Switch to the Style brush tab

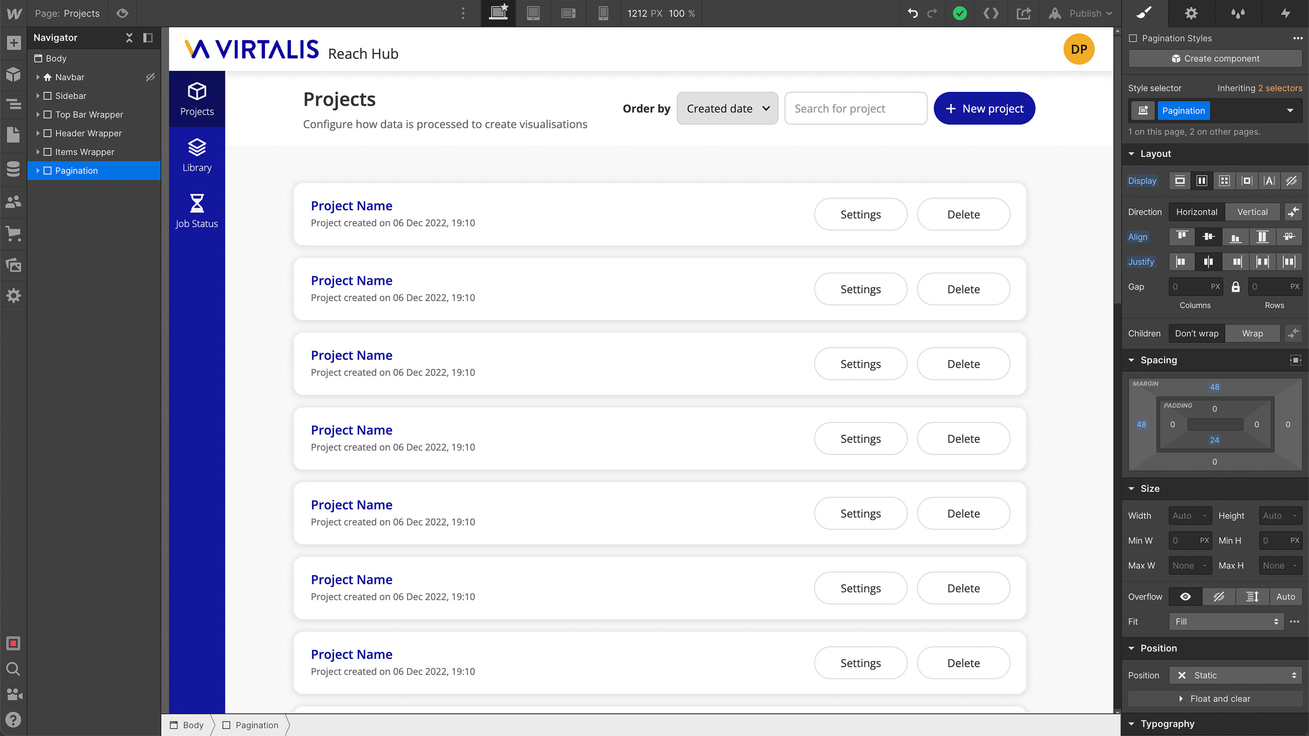[x=1144, y=13]
